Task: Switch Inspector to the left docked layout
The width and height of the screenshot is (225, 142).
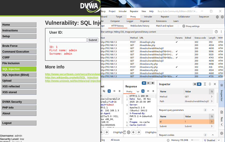Action: 195,84
